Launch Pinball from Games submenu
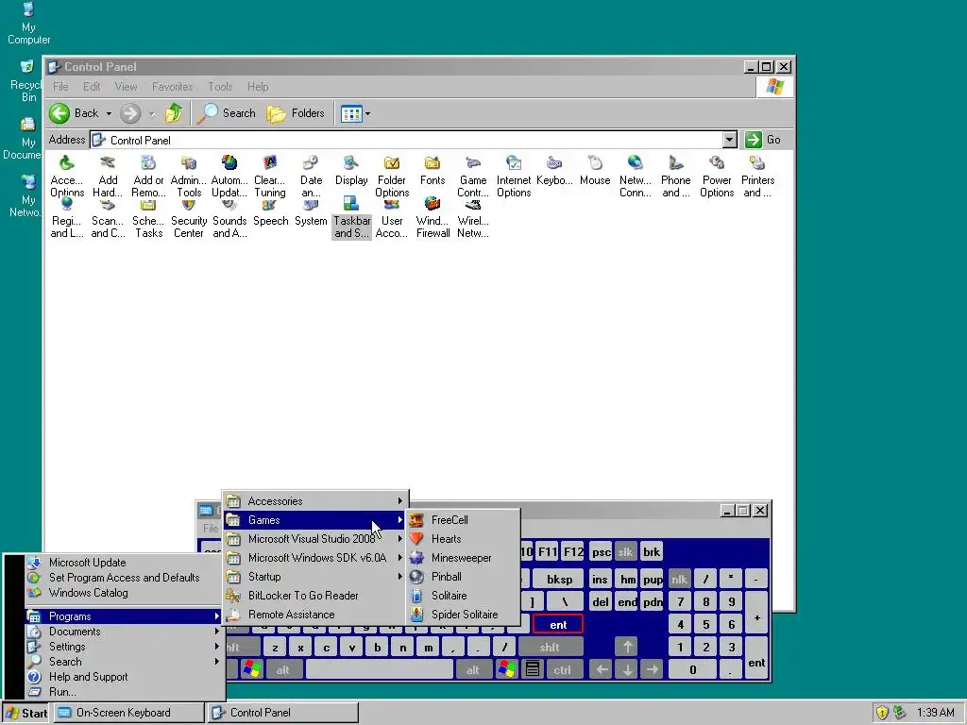Screen dimensions: 967x725 click(463, 577)
